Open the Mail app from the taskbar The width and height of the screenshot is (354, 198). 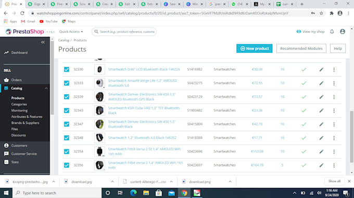point(172,193)
